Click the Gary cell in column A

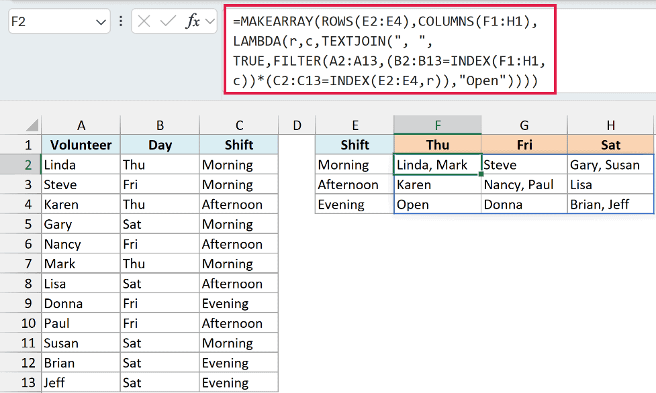pyautogui.click(x=81, y=224)
